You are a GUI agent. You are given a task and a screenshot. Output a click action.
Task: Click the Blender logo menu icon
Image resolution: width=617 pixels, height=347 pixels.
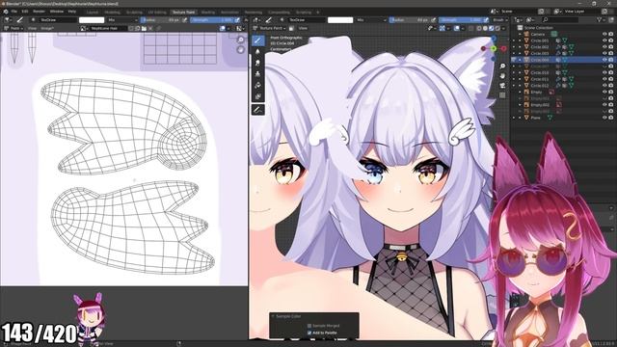click(x=6, y=12)
